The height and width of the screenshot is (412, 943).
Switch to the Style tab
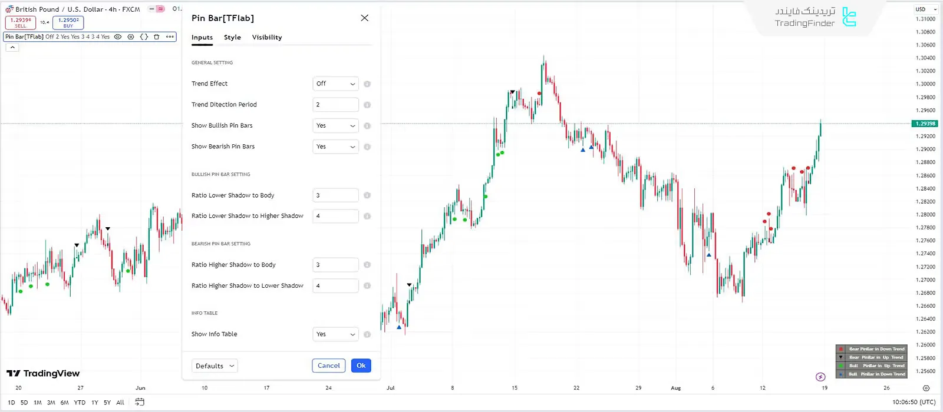pos(232,37)
